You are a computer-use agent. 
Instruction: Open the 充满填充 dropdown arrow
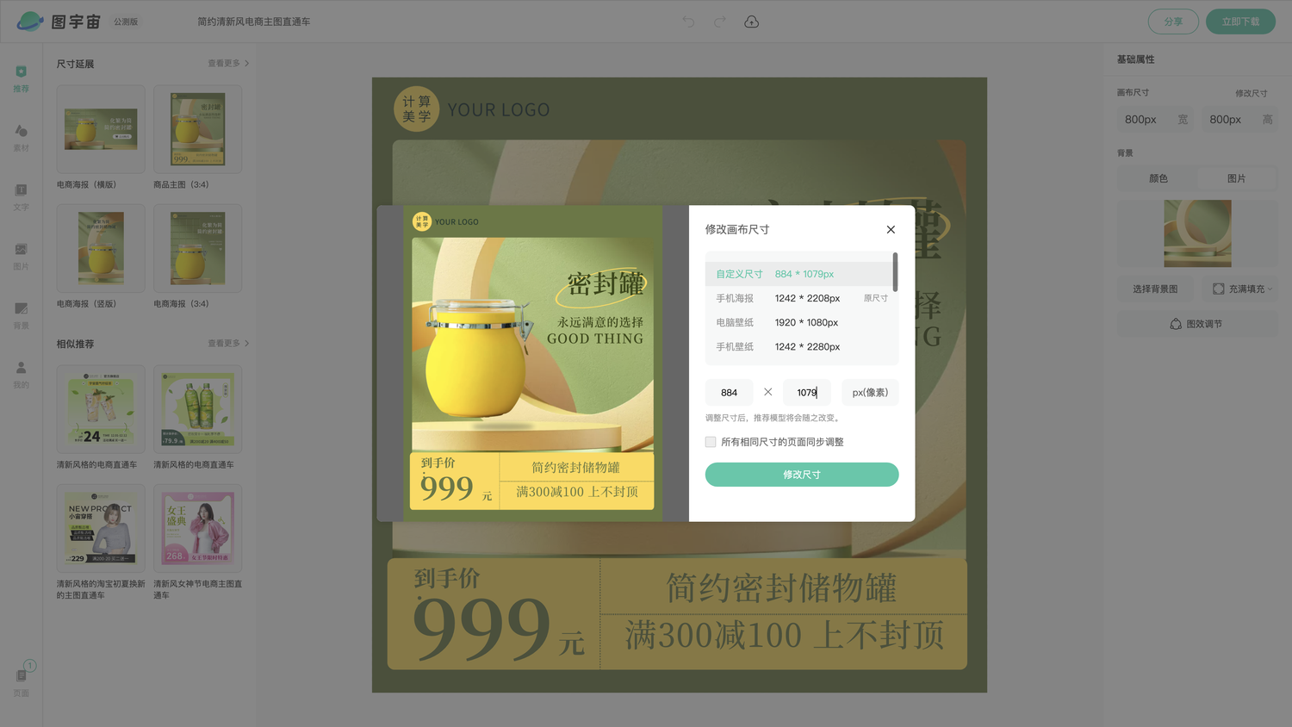tap(1270, 289)
